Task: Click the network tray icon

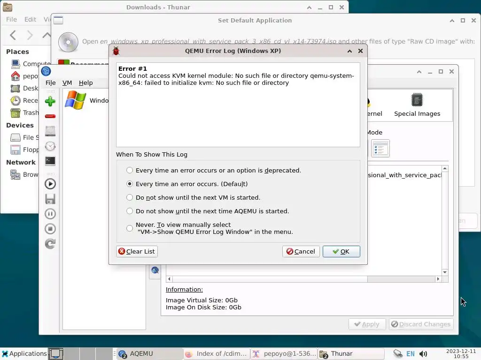Action: [398, 353]
